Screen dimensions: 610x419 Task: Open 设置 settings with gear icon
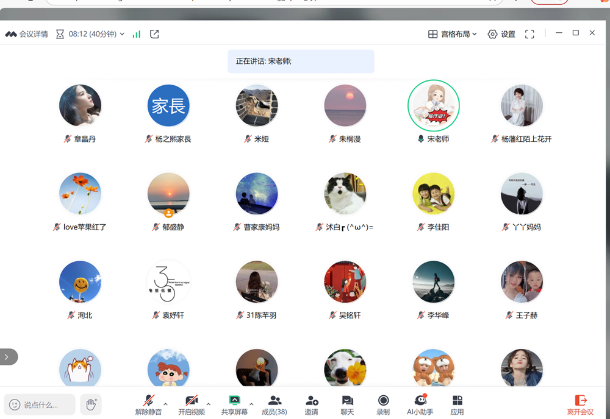(501, 34)
